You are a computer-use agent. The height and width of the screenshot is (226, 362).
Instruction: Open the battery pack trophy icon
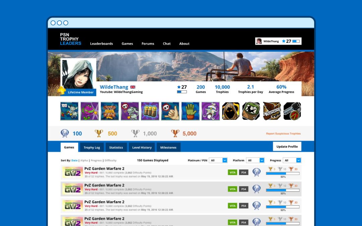click(x=150, y=111)
